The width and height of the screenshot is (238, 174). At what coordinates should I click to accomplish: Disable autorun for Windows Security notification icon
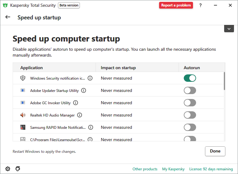click(x=190, y=78)
